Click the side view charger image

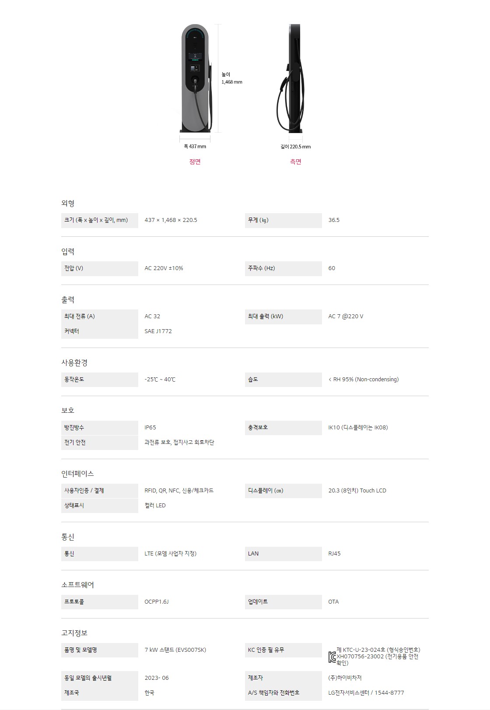tap(293, 79)
